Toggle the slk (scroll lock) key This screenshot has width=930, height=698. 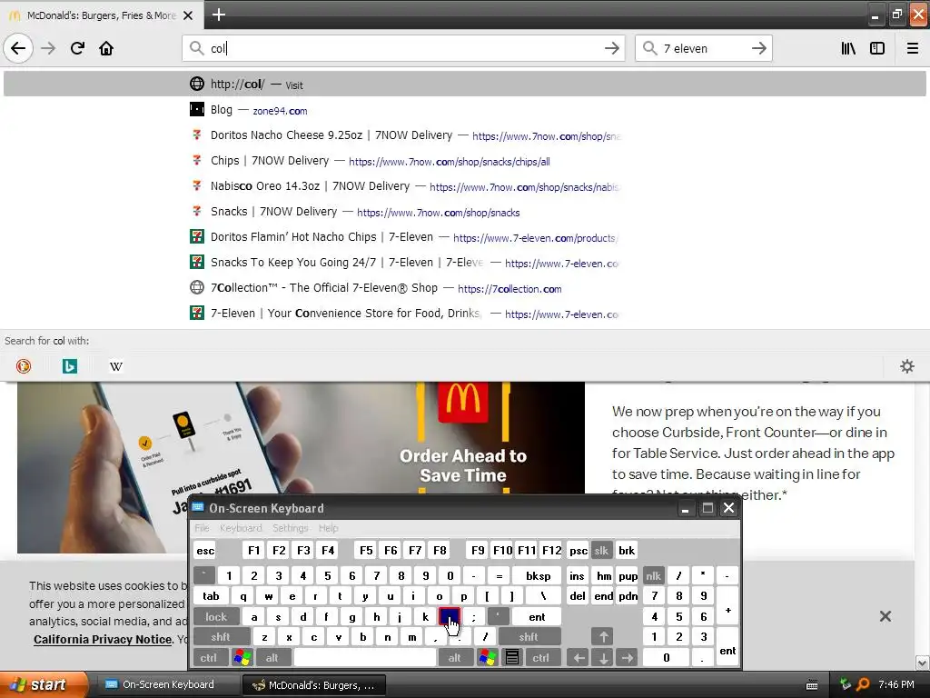click(x=601, y=550)
